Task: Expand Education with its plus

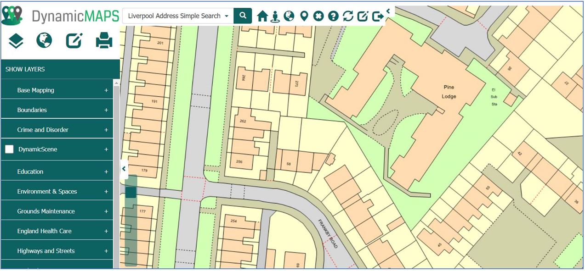Action: click(106, 171)
